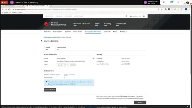Go to the Cloud Access section
The height and width of the screenshot is (108, 192).
click(x=78, y=32)
